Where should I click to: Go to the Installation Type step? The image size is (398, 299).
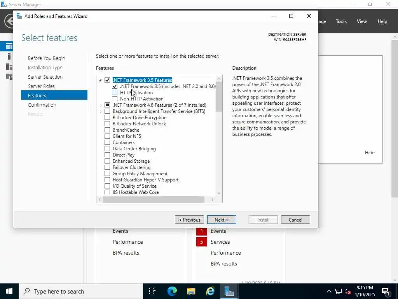[45, 67]
